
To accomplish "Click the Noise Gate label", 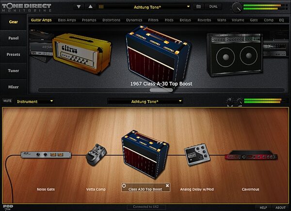I will coord(46,189).
